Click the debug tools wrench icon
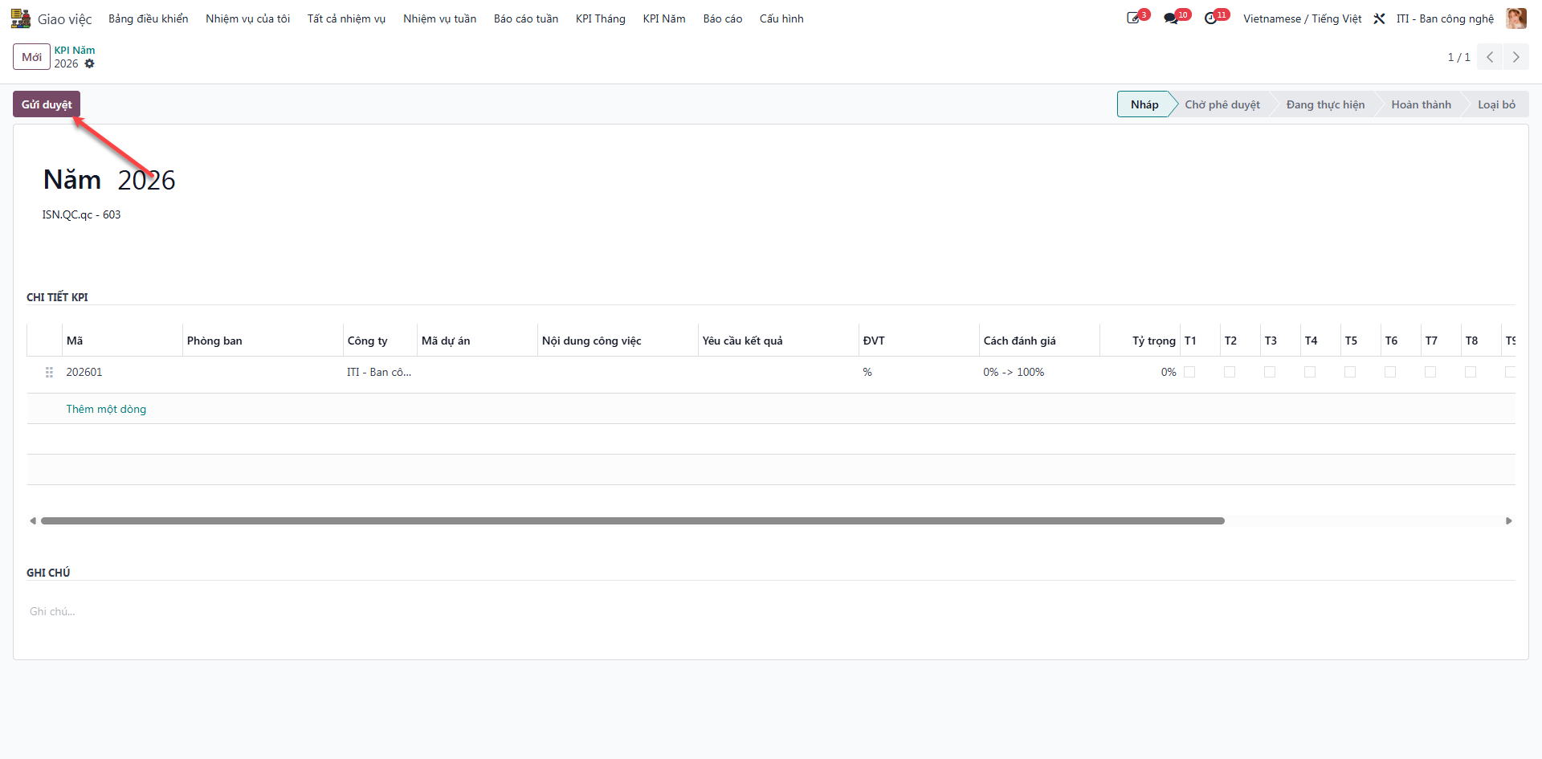The width and height of the screenshot is (1542, 759). pos(1379,18)
